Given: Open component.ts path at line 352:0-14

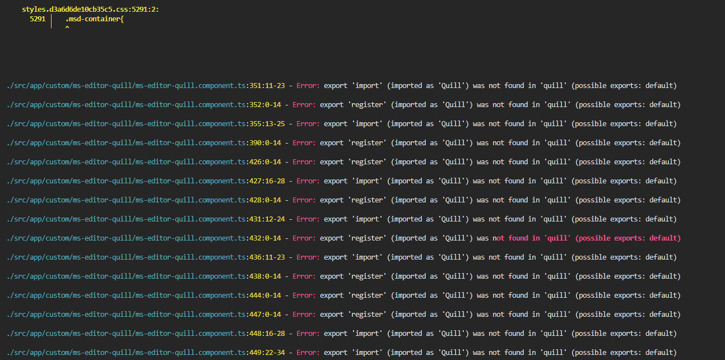Looking at the screenshot, I should click(144, 105).
